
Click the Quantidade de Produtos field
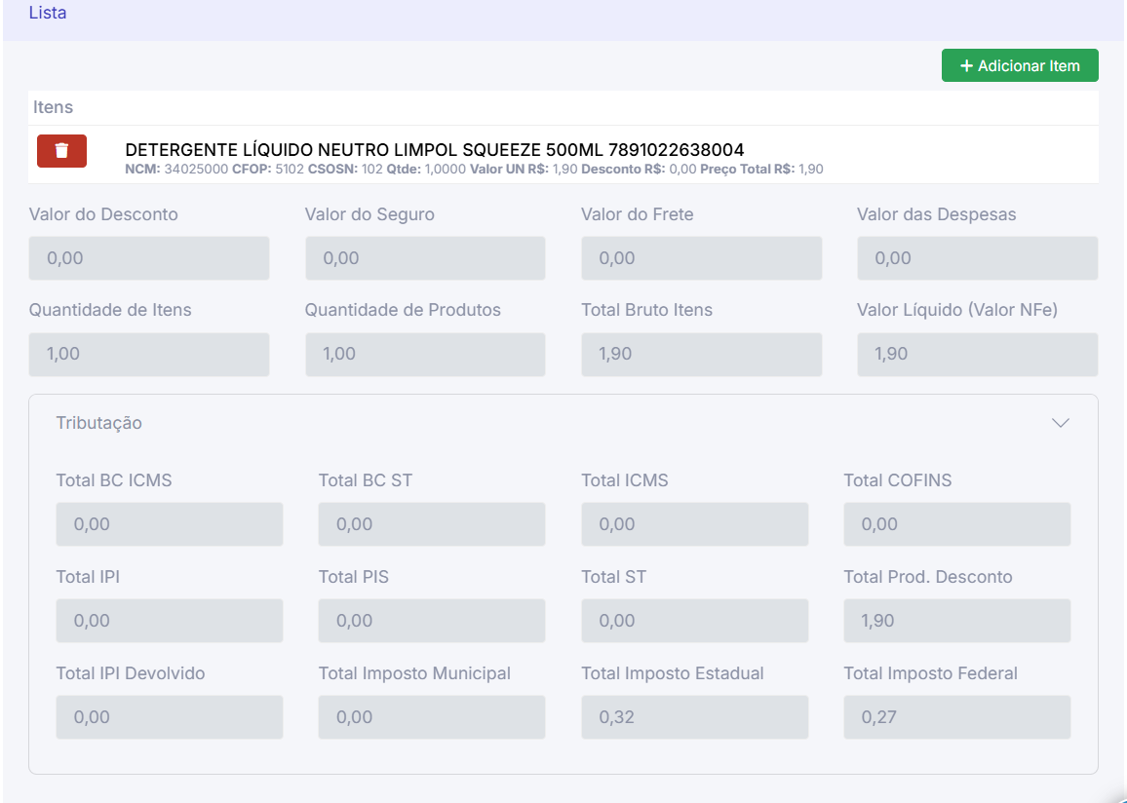coord(425,355)
